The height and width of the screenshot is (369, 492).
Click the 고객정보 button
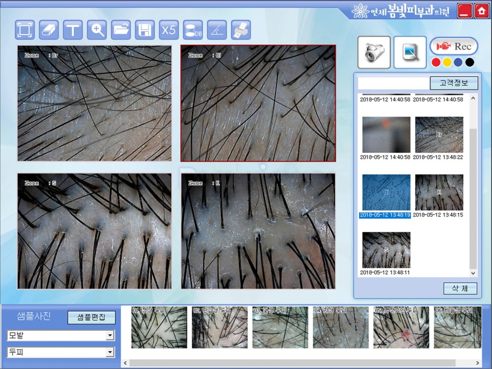pos(453,83)
